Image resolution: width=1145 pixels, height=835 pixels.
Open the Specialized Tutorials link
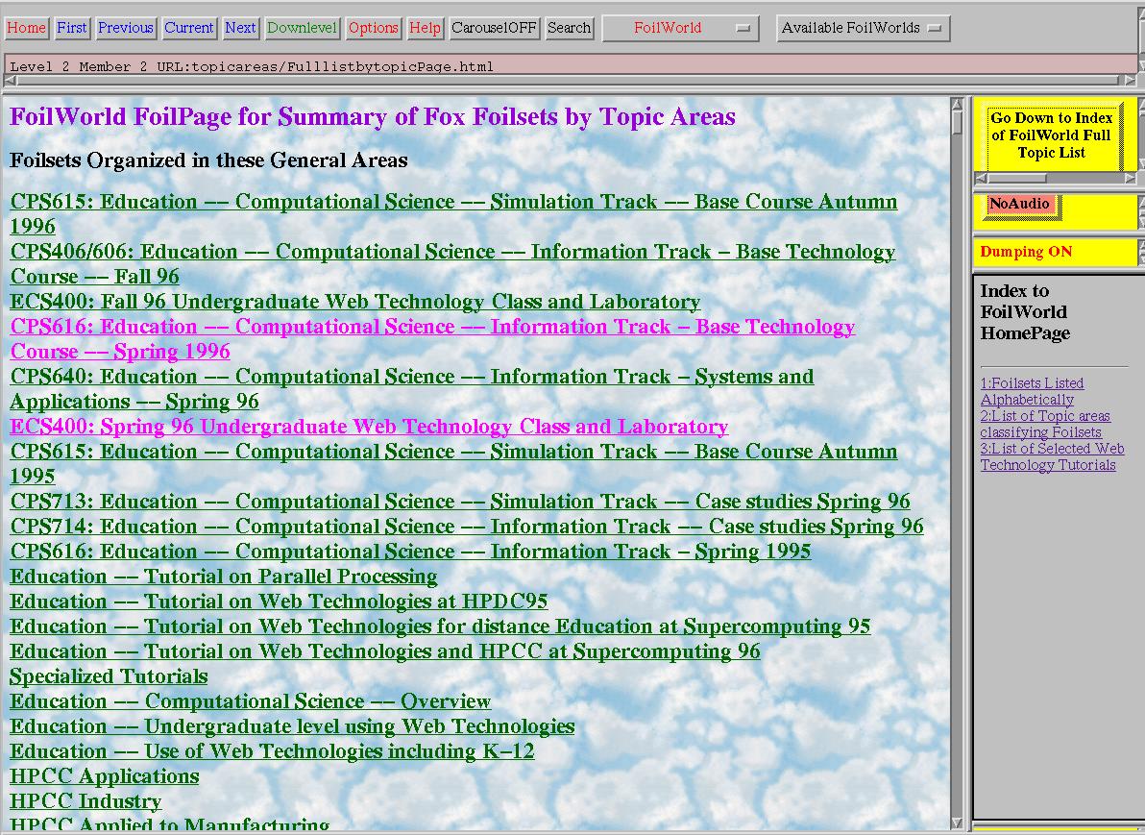tap(109, 676)
